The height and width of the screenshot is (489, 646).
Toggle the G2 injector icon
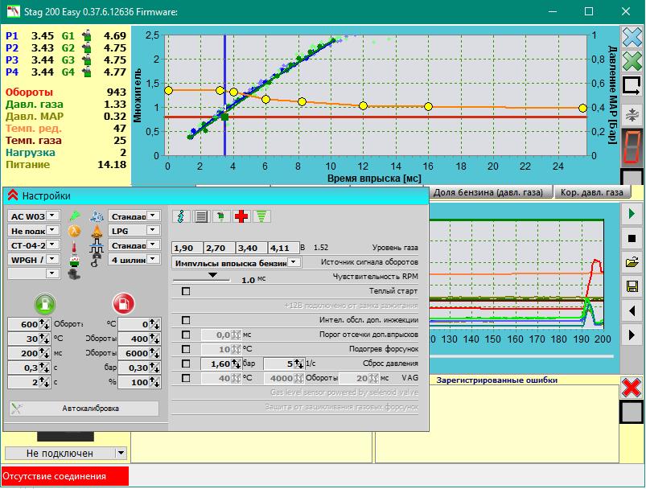click(x=87, y=47)
